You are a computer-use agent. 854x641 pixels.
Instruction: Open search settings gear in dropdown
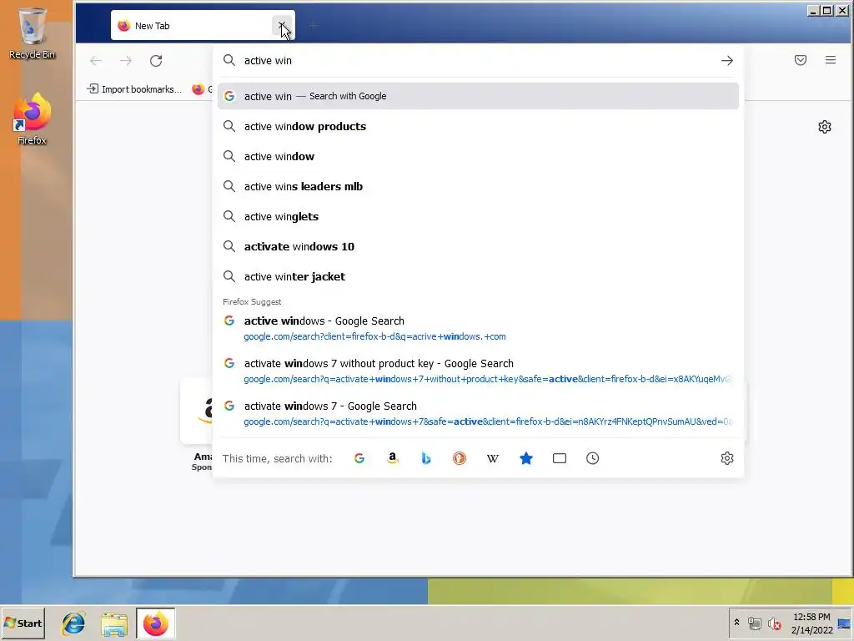click(x=727, y=458)
